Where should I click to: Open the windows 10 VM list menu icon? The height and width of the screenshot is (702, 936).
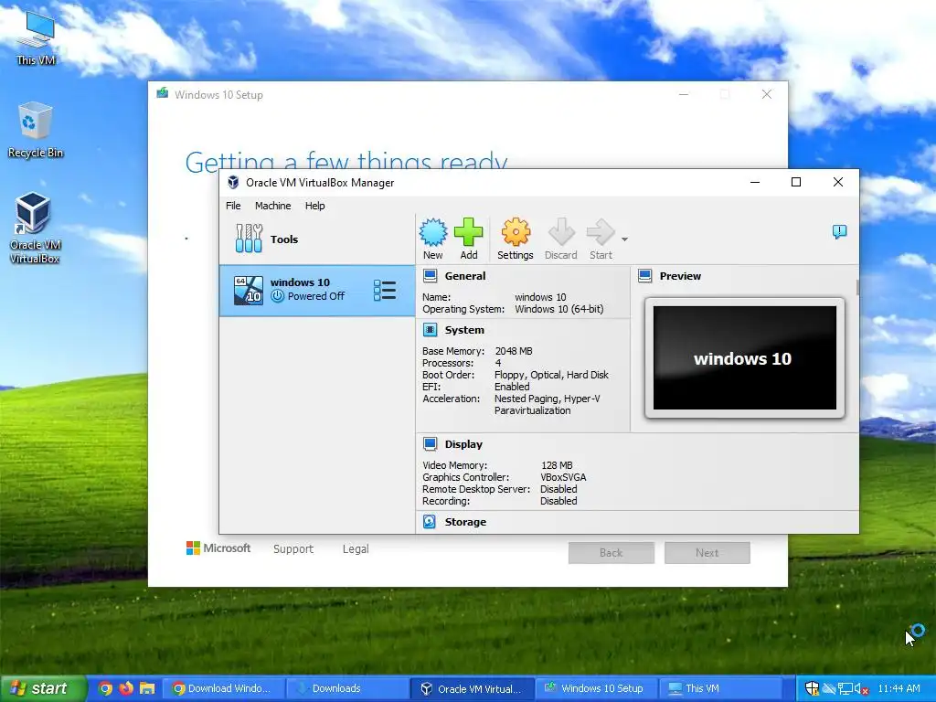pyautogui.click(x=385, y=291)
